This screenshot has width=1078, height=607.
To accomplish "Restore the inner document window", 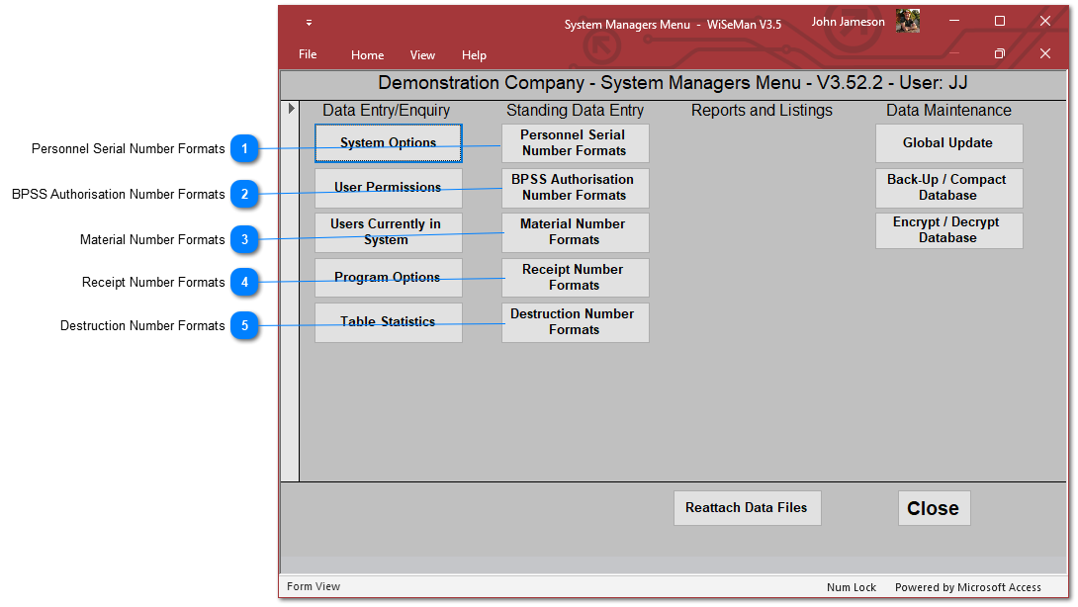I will tap(999, 53).
